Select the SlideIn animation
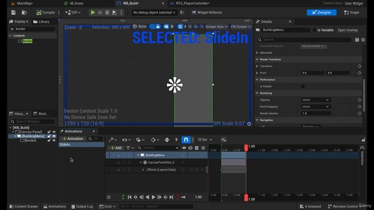 82,145
